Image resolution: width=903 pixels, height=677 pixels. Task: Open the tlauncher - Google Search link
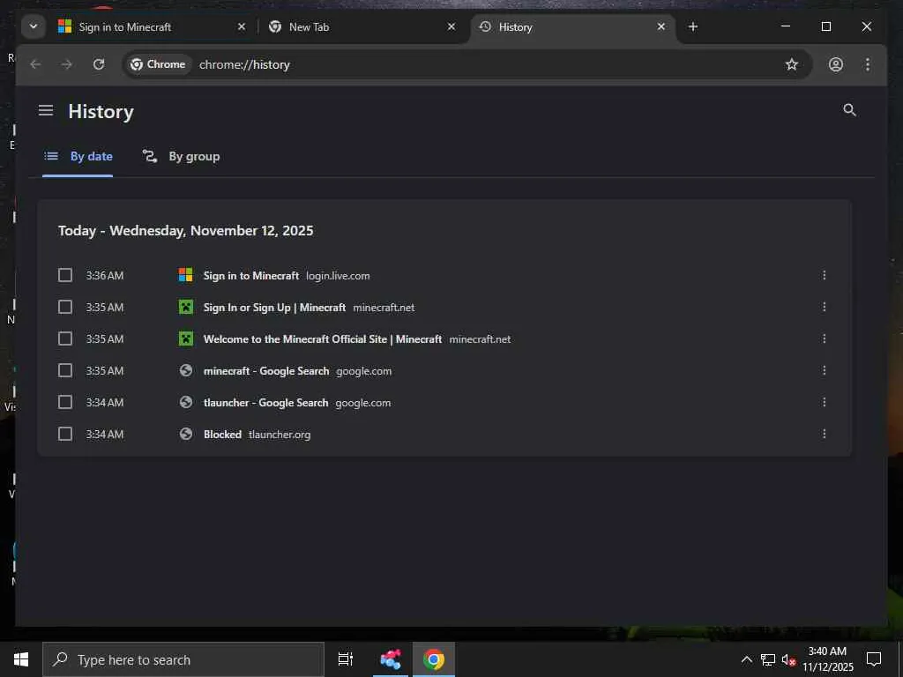265,402
